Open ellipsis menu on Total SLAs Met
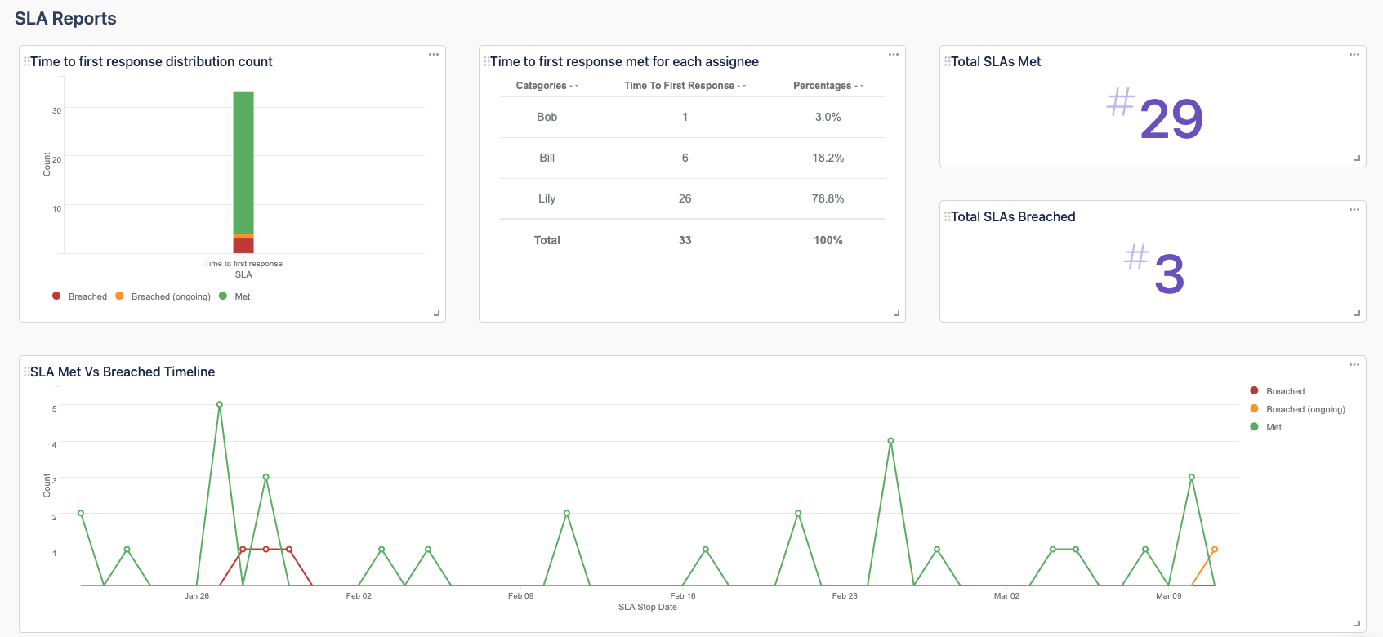Image resolution: width=1383 pixels, height=637 pixels. pos(1354,55)
